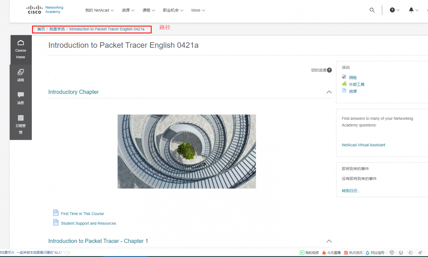The width and height of the screenshot is (428, 257).
Task: Open the search magnifier icon
Action: [372, 10]
